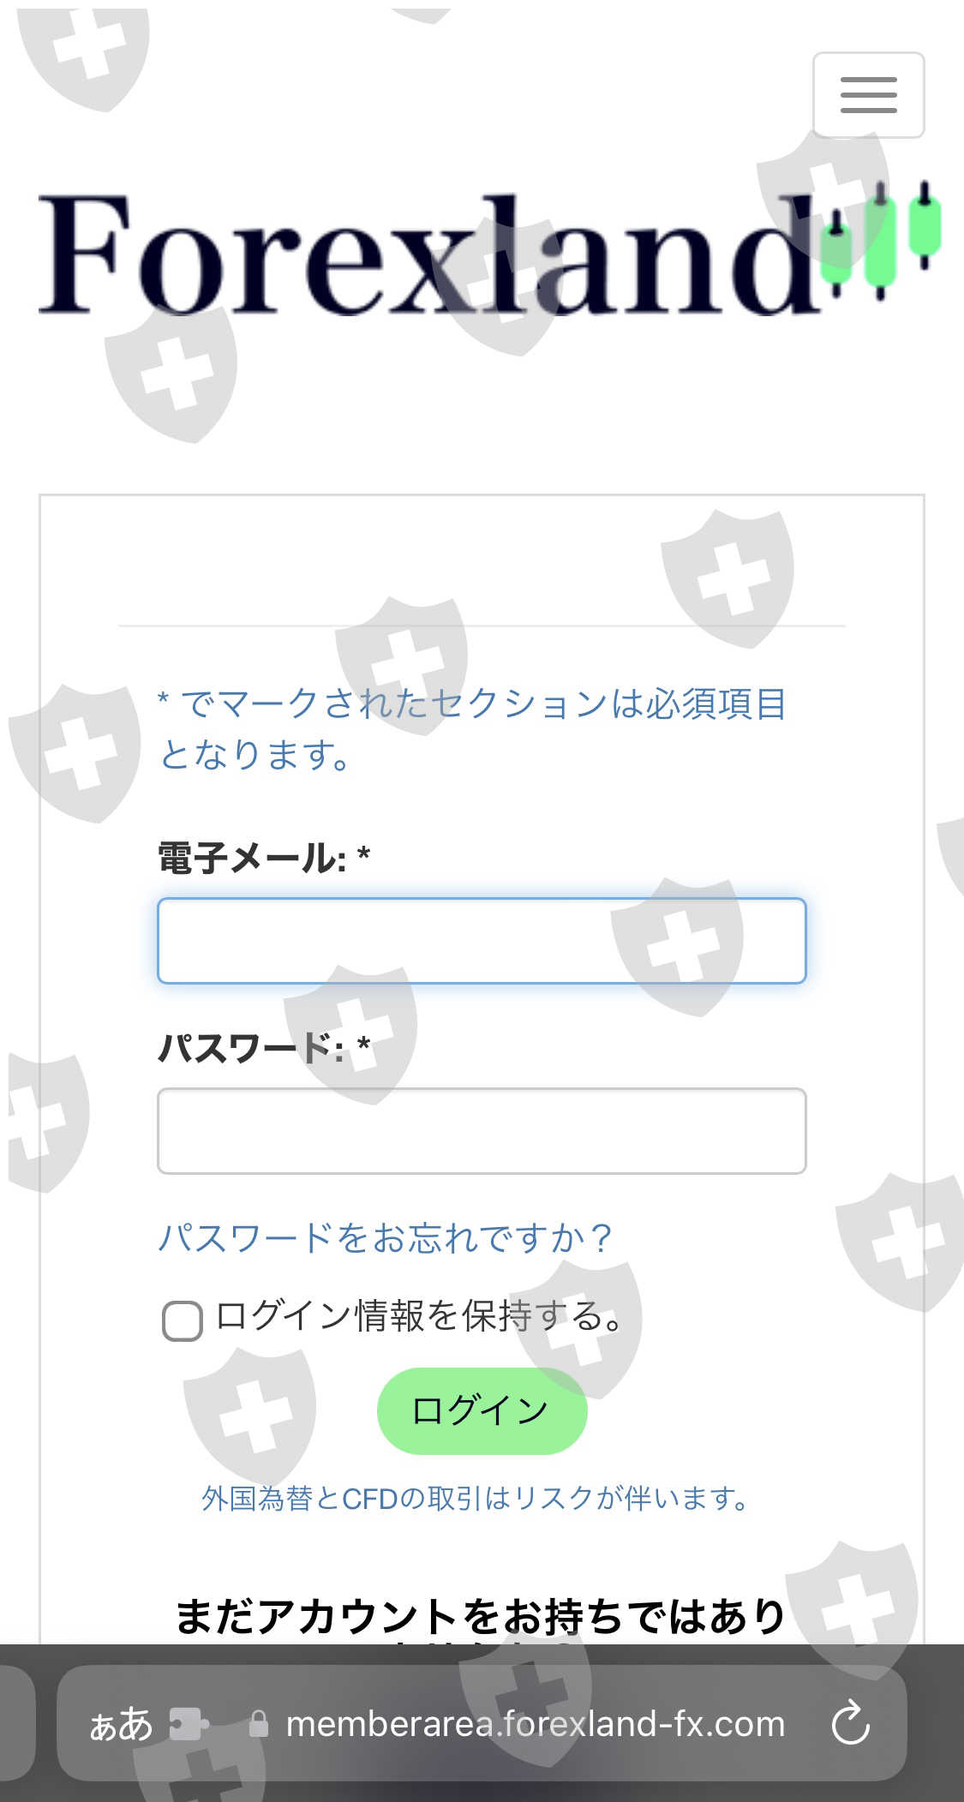Focus the 電子メール input field
The height and width of the screenshot is (1802, 964).
click(482, 941)
